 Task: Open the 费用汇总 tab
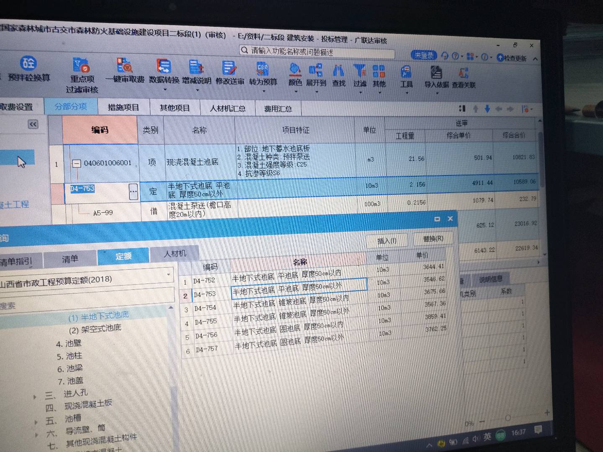278,109
